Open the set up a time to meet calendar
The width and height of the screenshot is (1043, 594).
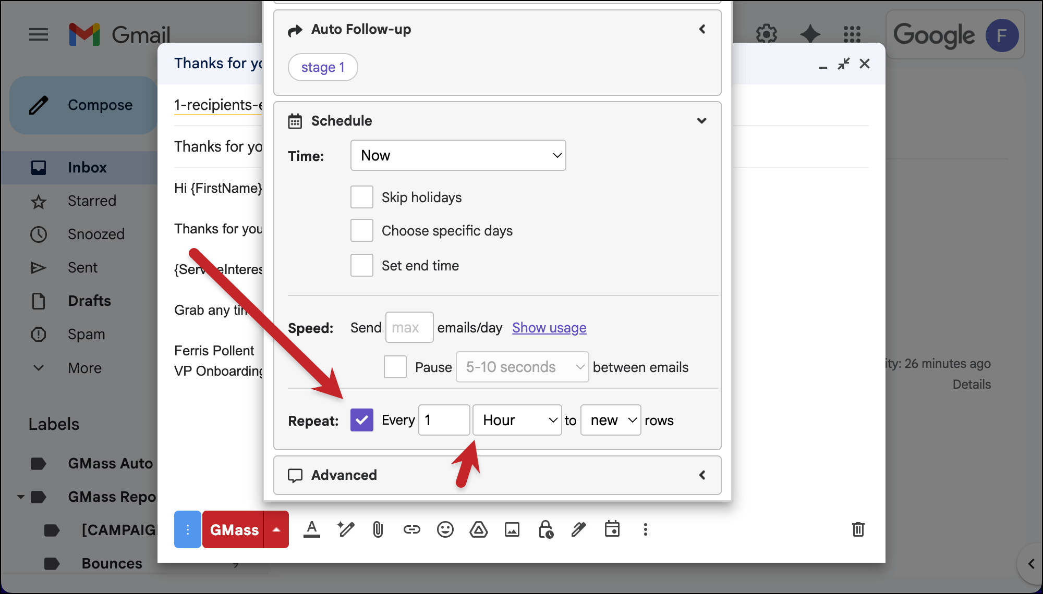point(612,529)
